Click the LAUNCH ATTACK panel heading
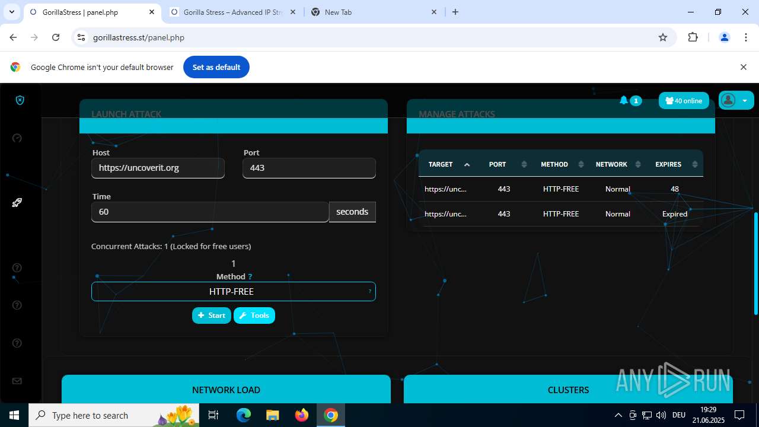This screenshot has width=759, height=427. point(126,114)
